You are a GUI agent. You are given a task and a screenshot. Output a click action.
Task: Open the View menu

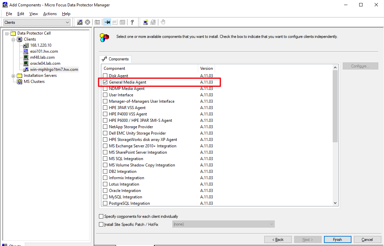34,14
